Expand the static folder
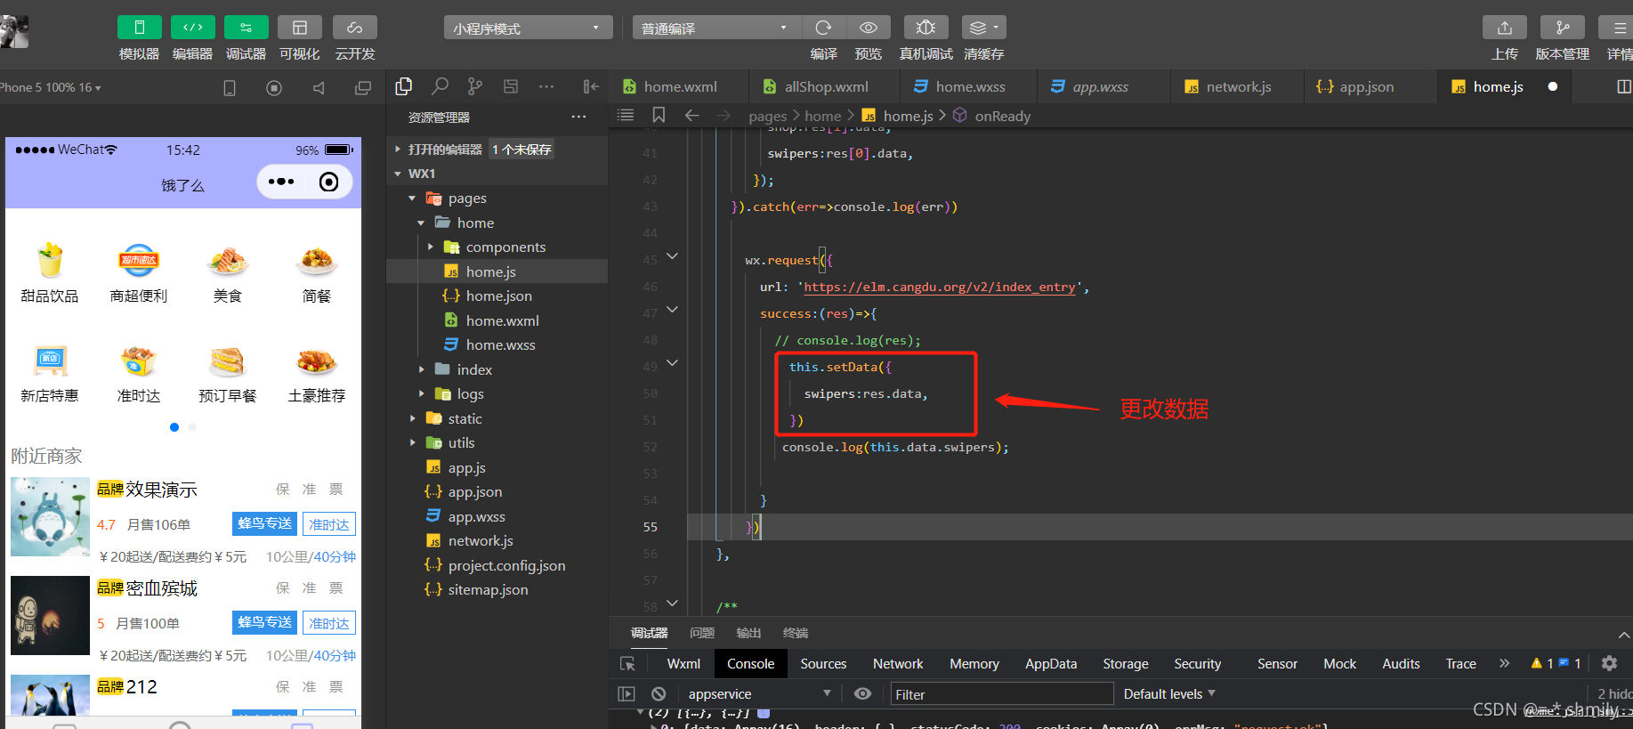Viewport: 1633px width, 729px height. click(412, 418)
